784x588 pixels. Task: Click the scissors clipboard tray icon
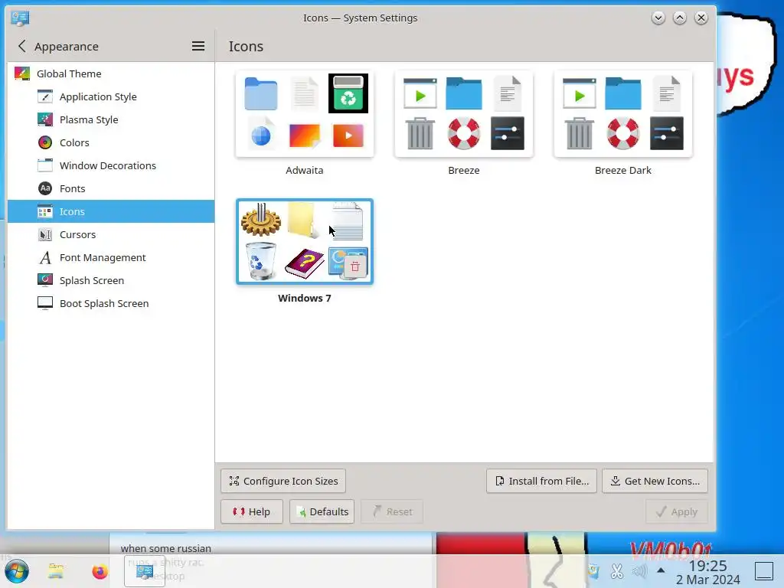coord(617,570)
